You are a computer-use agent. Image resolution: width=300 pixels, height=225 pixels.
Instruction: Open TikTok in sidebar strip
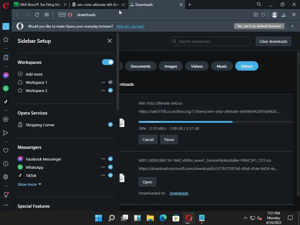(6, 101)
